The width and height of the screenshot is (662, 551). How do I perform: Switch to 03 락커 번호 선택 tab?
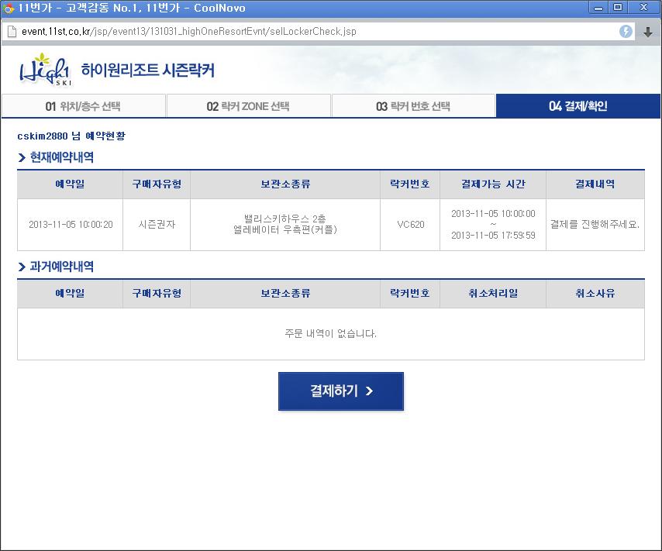coord(413,106)
